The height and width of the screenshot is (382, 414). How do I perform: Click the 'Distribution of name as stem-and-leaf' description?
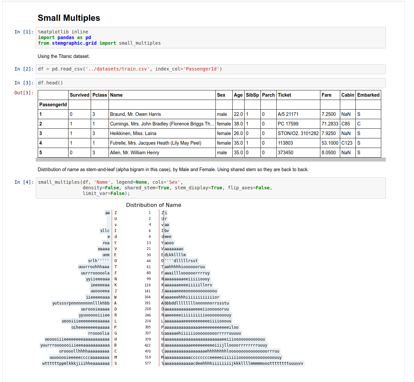pos(173,169)
